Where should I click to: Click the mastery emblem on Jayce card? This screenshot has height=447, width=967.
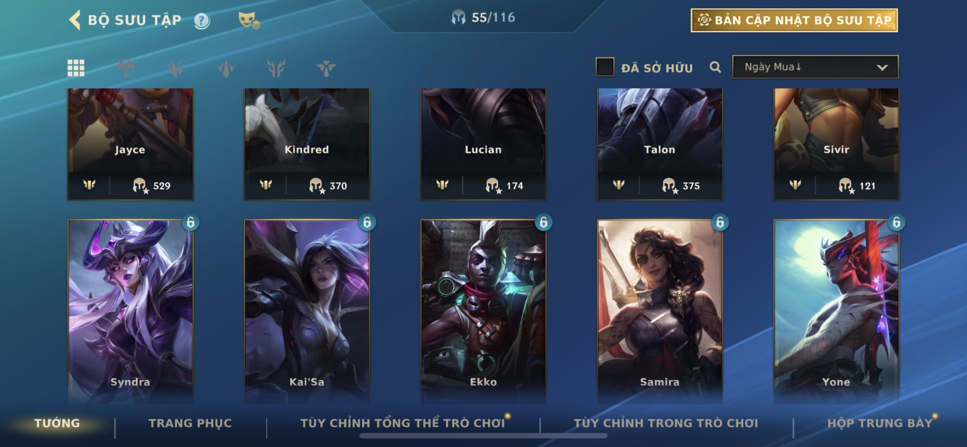(89, 185)
